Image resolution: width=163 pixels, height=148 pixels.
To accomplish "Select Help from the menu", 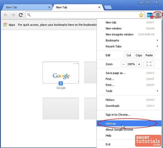I will [129, 136].
